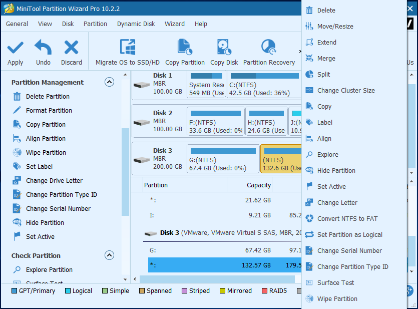Open the Copy Disk wizard

[224, 52]
